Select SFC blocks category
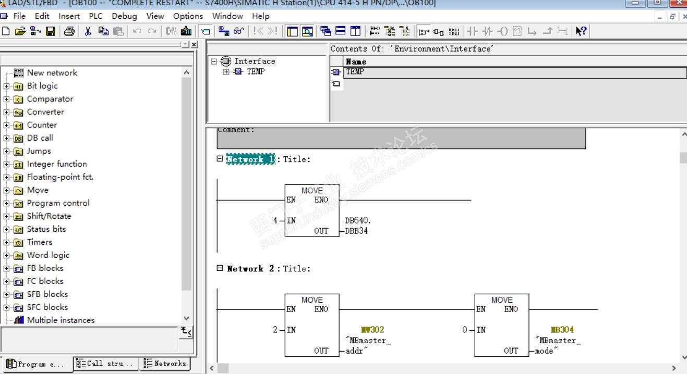687x374 pixels. point(47,307)
